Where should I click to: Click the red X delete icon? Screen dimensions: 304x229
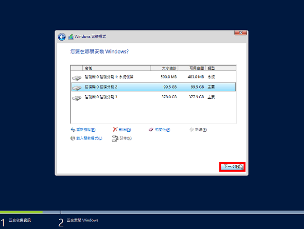click(115, 129)
